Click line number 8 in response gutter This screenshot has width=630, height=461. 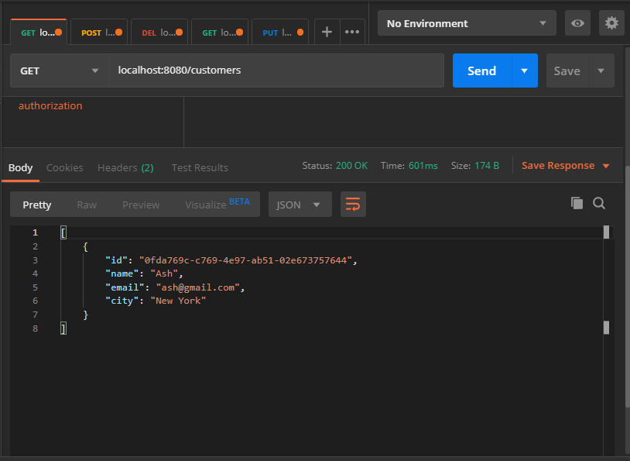click(x=36, y=329)
